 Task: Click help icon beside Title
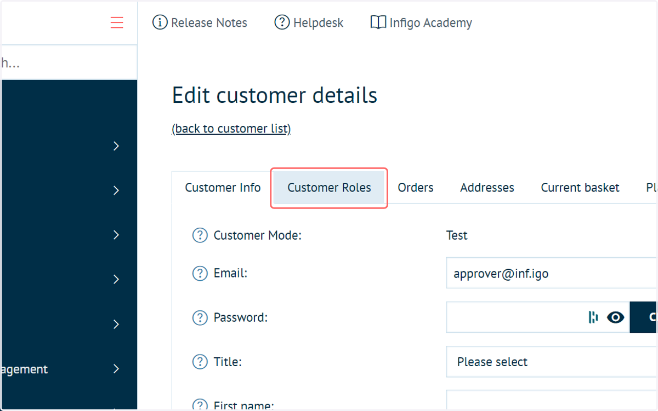click(x=200, y=362)
